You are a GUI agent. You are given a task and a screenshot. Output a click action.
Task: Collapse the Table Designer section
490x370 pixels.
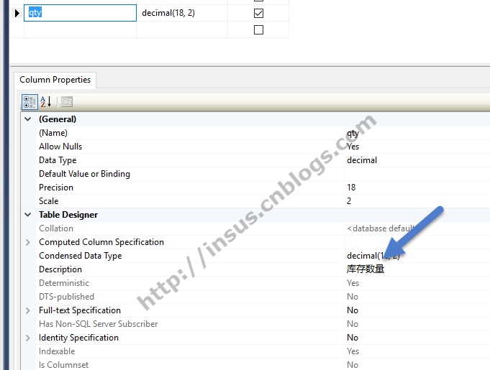pyautogui.click(x=28, y=215)
